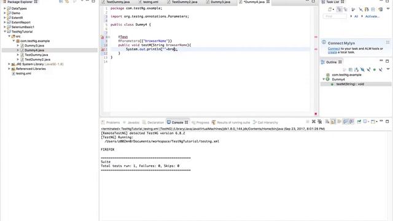Toggle Scheduled presentation icon in Task List
The width and height of the screenshot is (393, 221).
pyautogui.click(x=345, y=10)
